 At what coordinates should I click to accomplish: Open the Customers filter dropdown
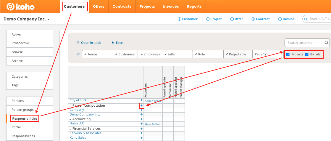tap(125, 54)
